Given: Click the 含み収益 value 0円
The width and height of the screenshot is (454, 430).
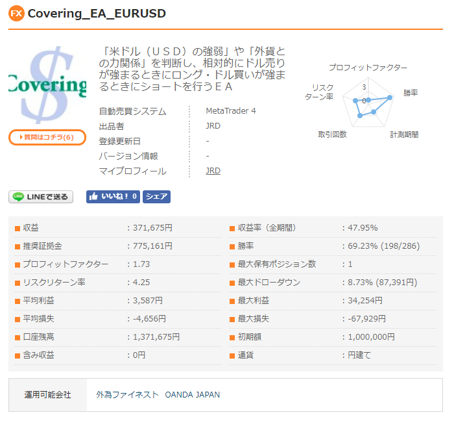Looking at the screenshot, I should pyautogui.click(x=139, y=355).
